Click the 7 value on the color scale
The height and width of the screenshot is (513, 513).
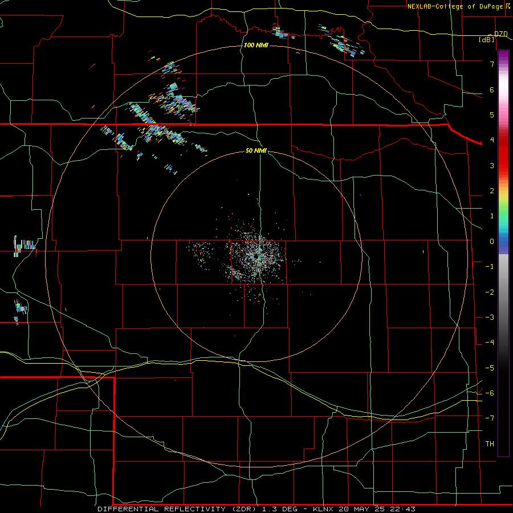pos(492,64)
